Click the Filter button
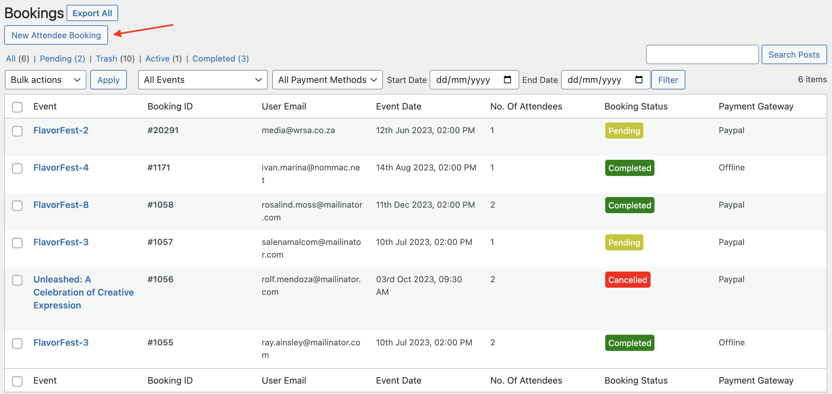 tap(668, 80)
